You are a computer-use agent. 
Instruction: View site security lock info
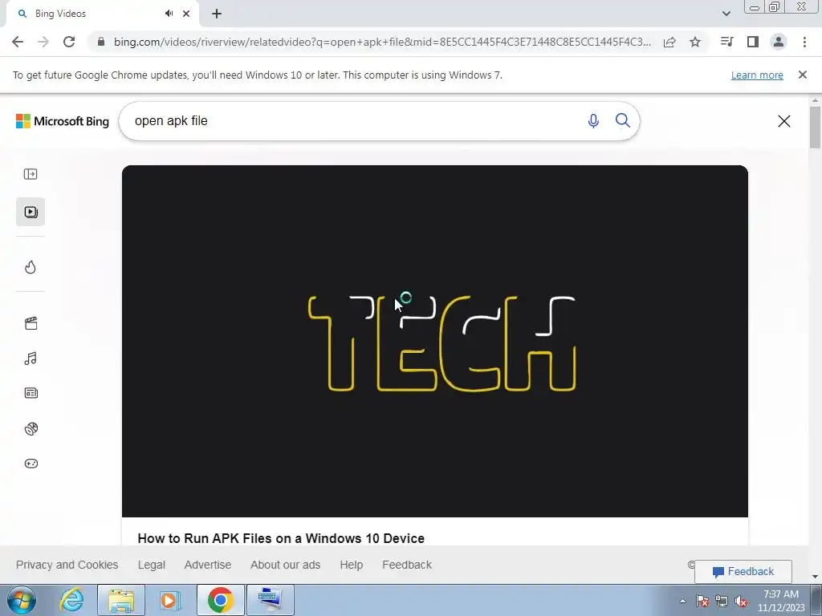coord(101,42)
